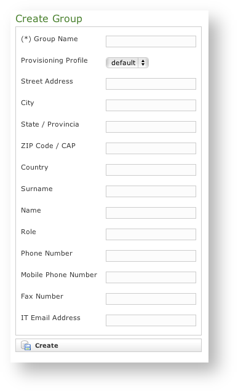This screenshot has width=238, height=392.
Task: Click into the City field
Action: pyautogui.click(x=151, y=105)
